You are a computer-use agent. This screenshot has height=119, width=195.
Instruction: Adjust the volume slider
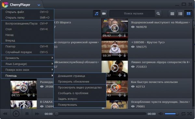172,114
